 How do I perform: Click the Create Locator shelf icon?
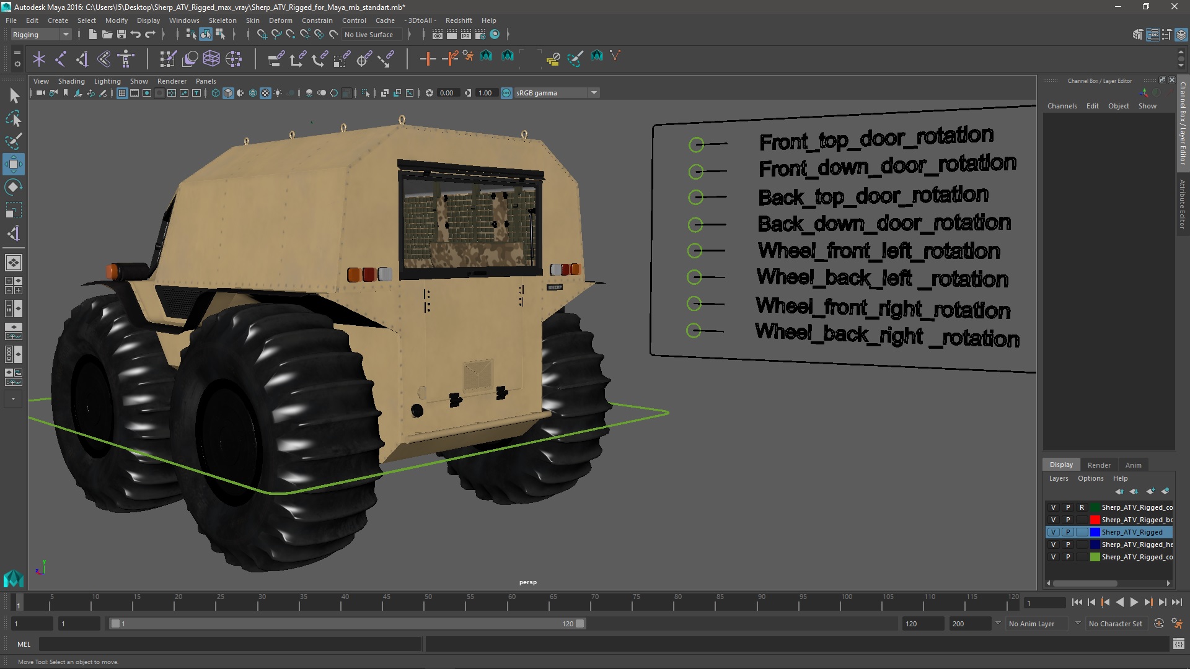pos(39,59)
